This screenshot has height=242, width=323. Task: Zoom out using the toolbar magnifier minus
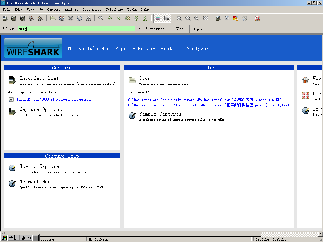(x=188, y=18)
